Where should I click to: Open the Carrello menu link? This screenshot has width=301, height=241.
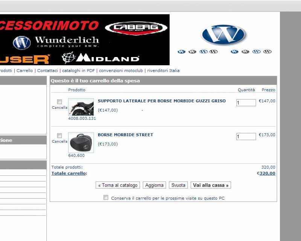[24, 71]
